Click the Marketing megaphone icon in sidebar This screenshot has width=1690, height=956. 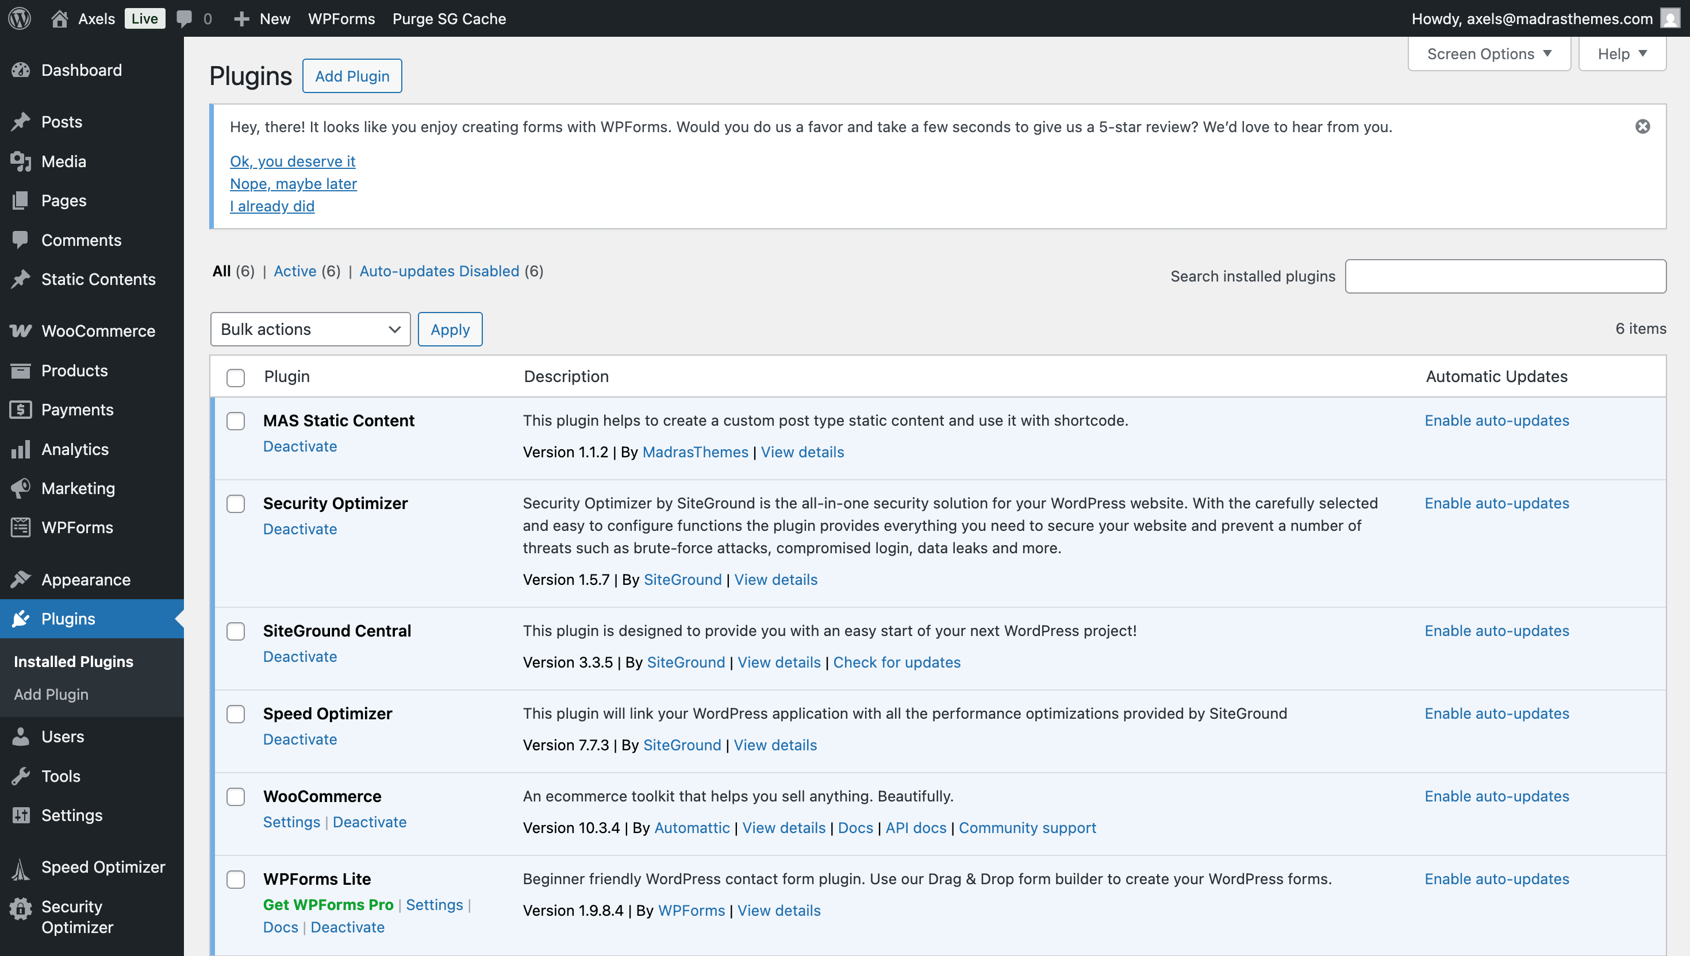coord(21,488)
